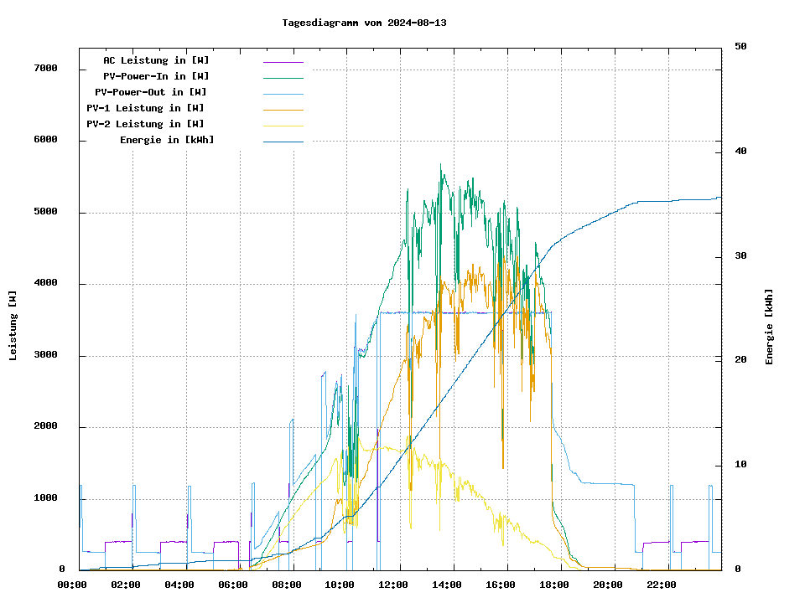Viewport: 805px width, 603px height.
Task: Click the chart title 'Tagesdiagramm vom 2024-08-13'
Action: pyautogui.click(x=364, y=23)
